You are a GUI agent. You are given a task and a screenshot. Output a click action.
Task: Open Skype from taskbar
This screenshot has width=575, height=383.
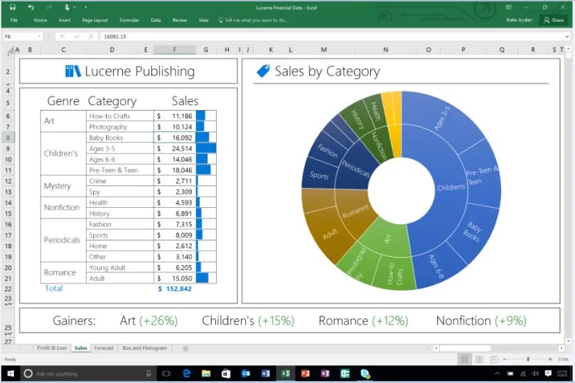(365, 374)
